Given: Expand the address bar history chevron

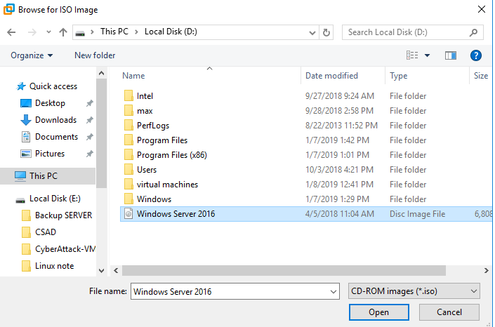Looking at the screenshot, I should [312, 32].
